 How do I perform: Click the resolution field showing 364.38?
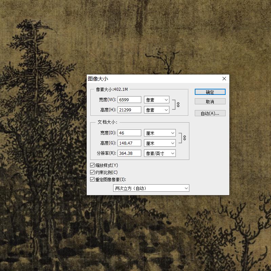point(129,153)
